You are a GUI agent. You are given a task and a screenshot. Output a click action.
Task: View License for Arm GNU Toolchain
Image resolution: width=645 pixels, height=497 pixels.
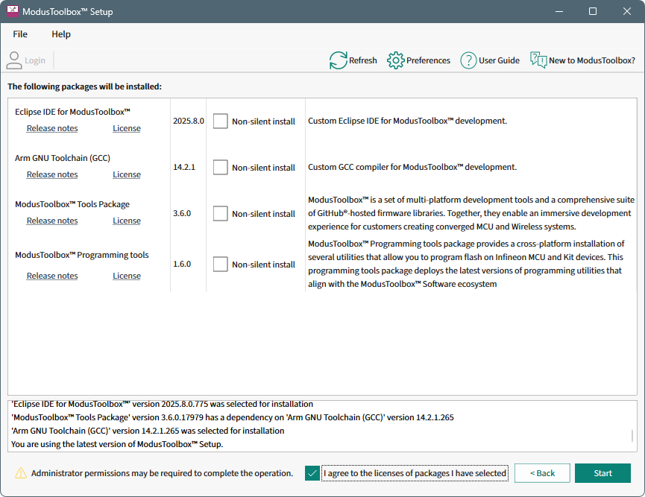point(127,174)
